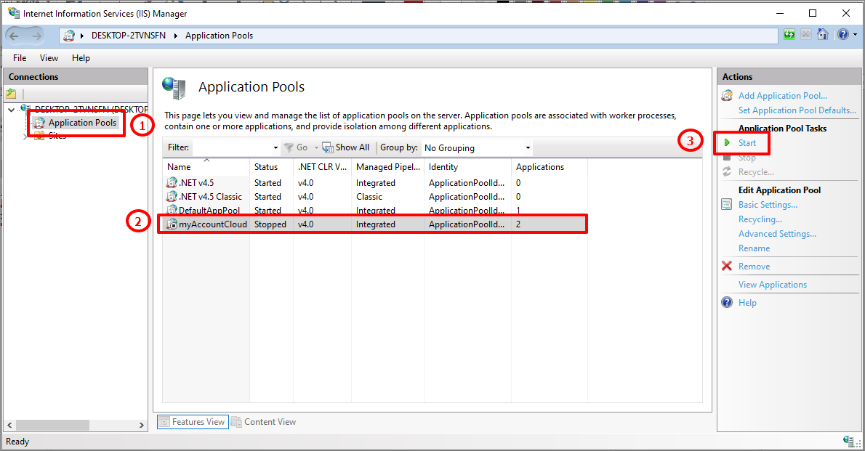865x451 pixels.
Task: Click the .NET v4.5 Classic pool icon
Action: click(x=172, y=196)
